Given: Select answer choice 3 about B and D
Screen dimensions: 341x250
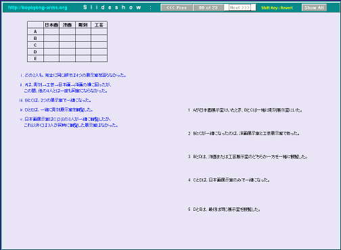Looking at the screenshot, I should pos(248,157).
